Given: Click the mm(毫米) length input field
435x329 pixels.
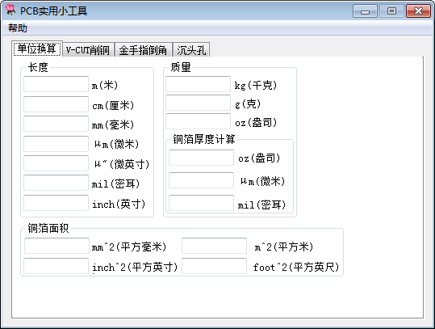Looking at the screenshot, I should tap(56, 124).
